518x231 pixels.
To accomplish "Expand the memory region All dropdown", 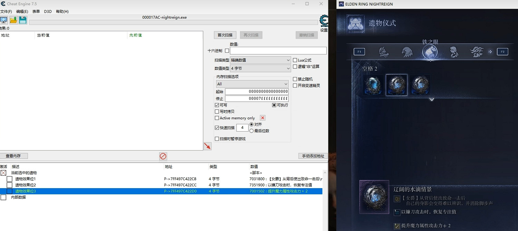I will point(252,84).
